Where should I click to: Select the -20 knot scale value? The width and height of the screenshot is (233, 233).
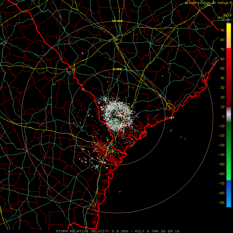pos(221,135)
